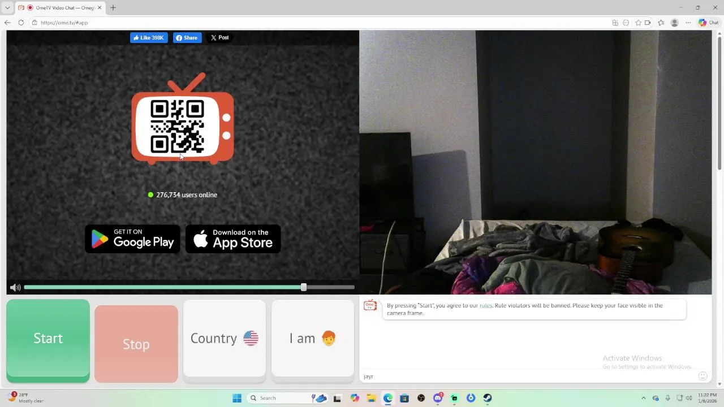This screenshot has height=407, width=724.
Task: Open Edge Settings and more menu
Action: coord(688,23)
